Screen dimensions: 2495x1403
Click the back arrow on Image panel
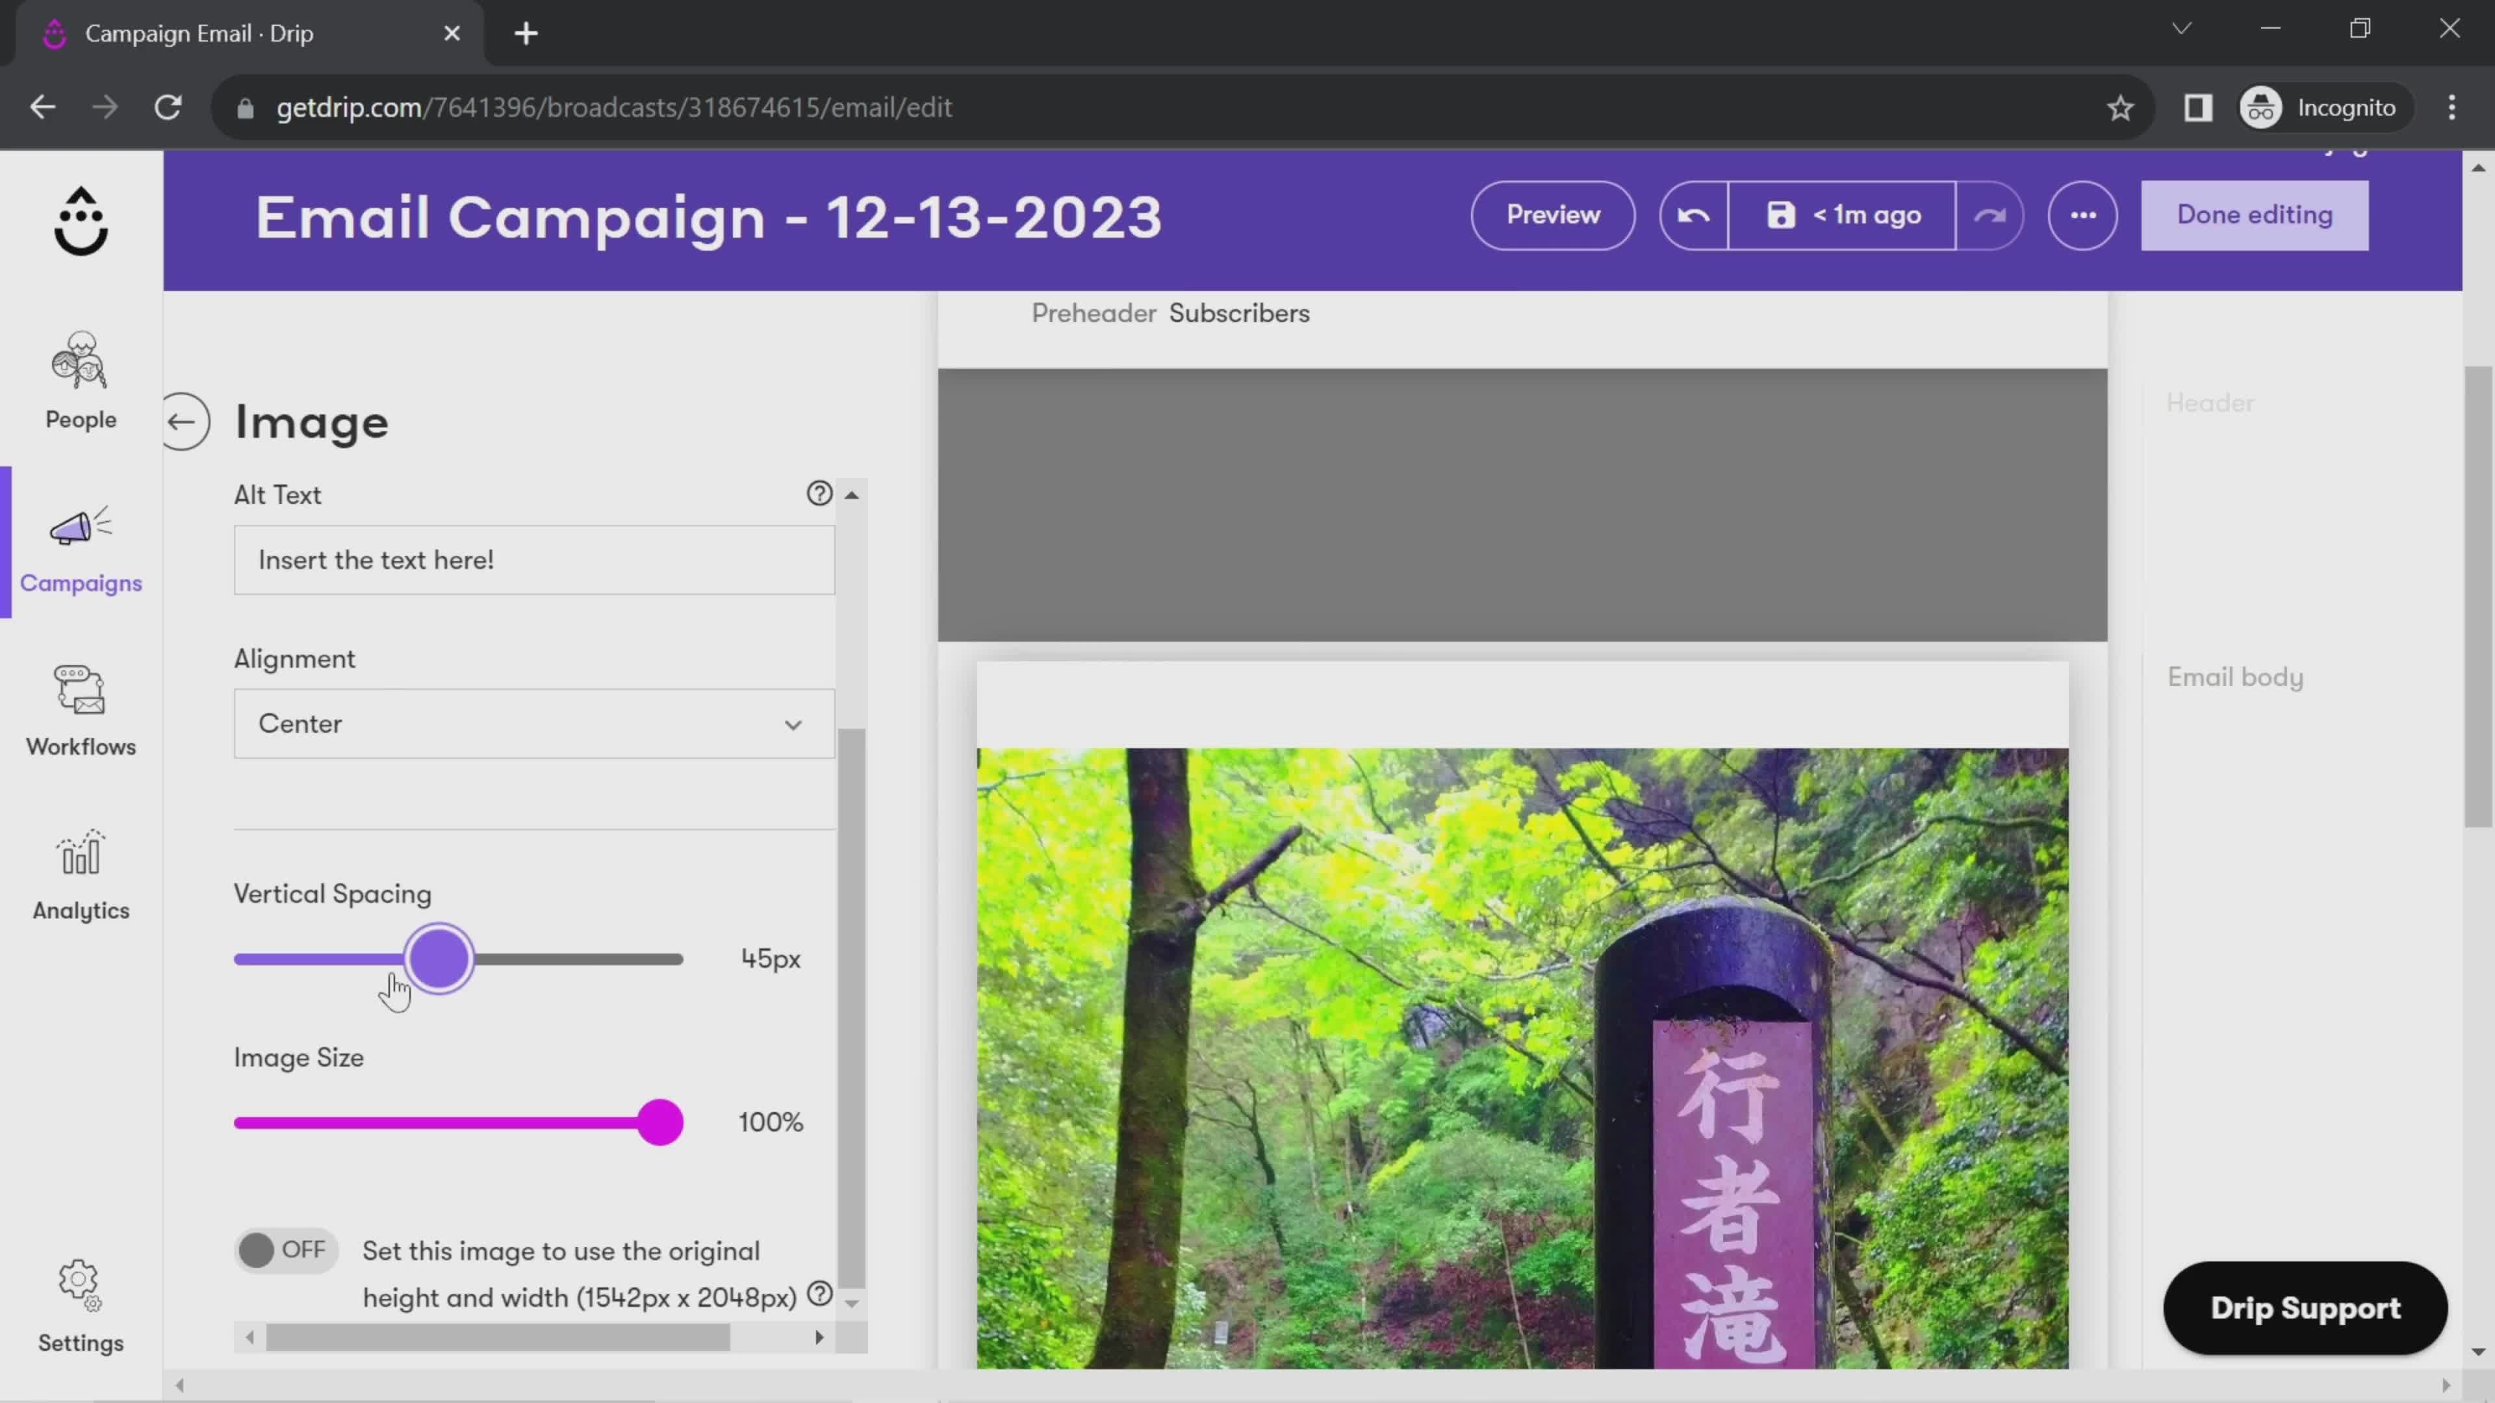coord(185,422)
